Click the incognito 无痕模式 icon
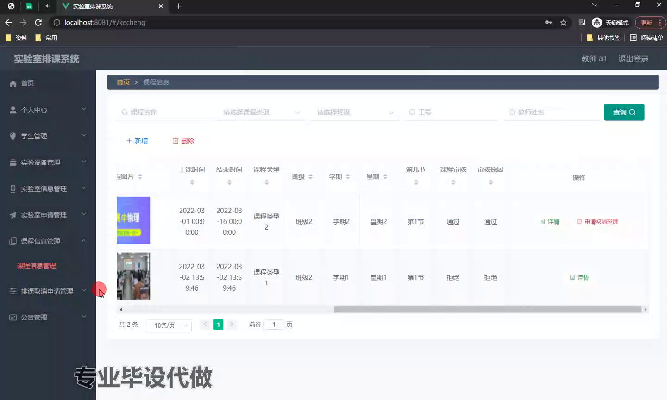Viewport: 667px width, 400px height. (597, 22)
